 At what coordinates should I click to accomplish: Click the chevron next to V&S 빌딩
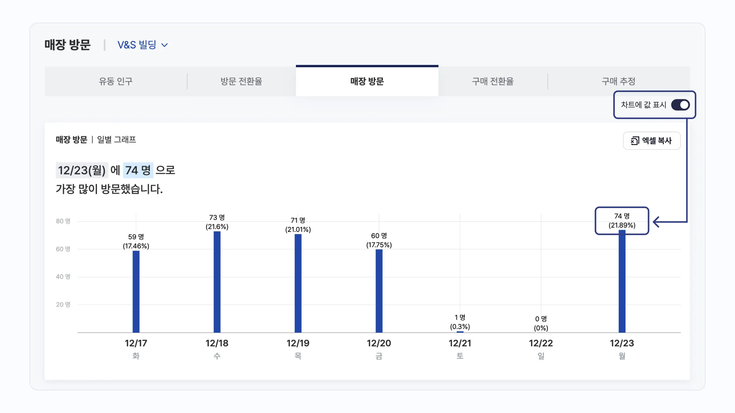[165, 45]
